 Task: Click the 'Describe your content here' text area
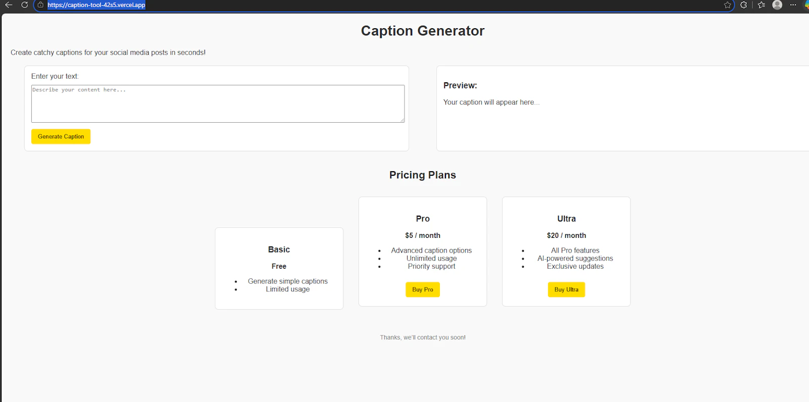218,104
